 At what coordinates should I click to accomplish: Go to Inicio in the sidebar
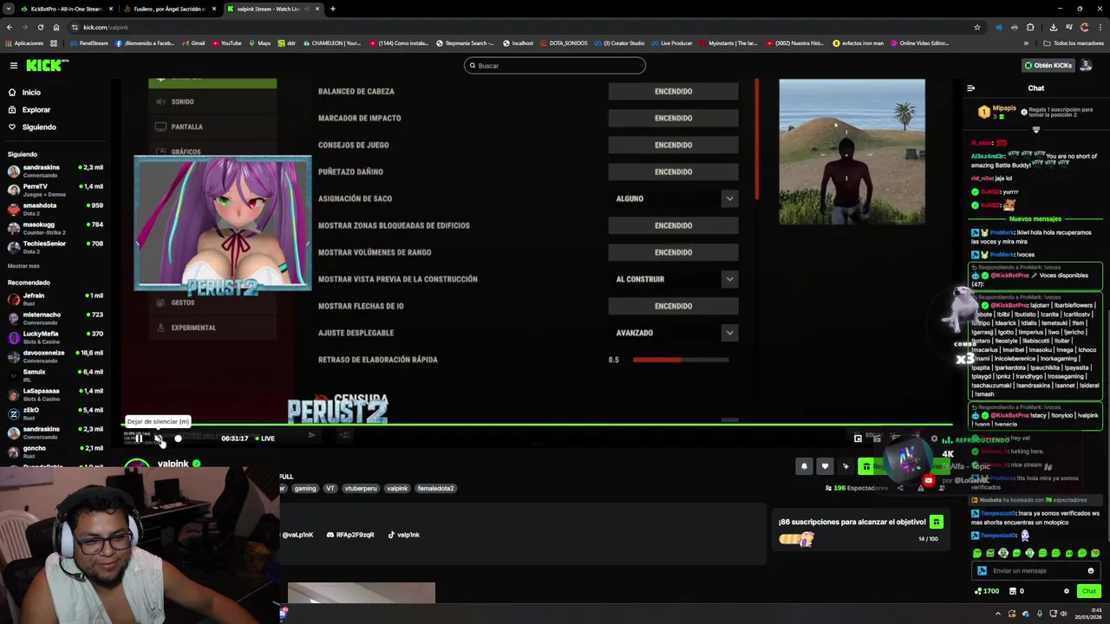click(31, 93)
